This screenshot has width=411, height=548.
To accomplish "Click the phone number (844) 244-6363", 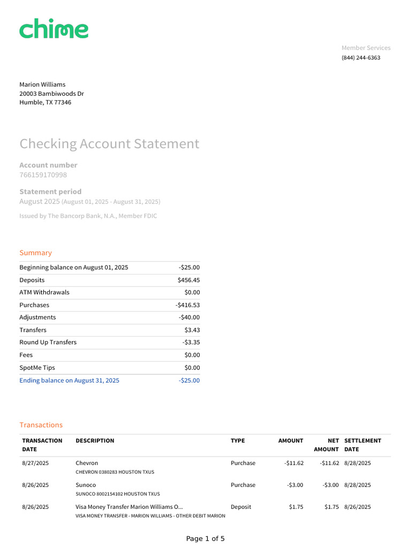I will [x=361, y=58].
